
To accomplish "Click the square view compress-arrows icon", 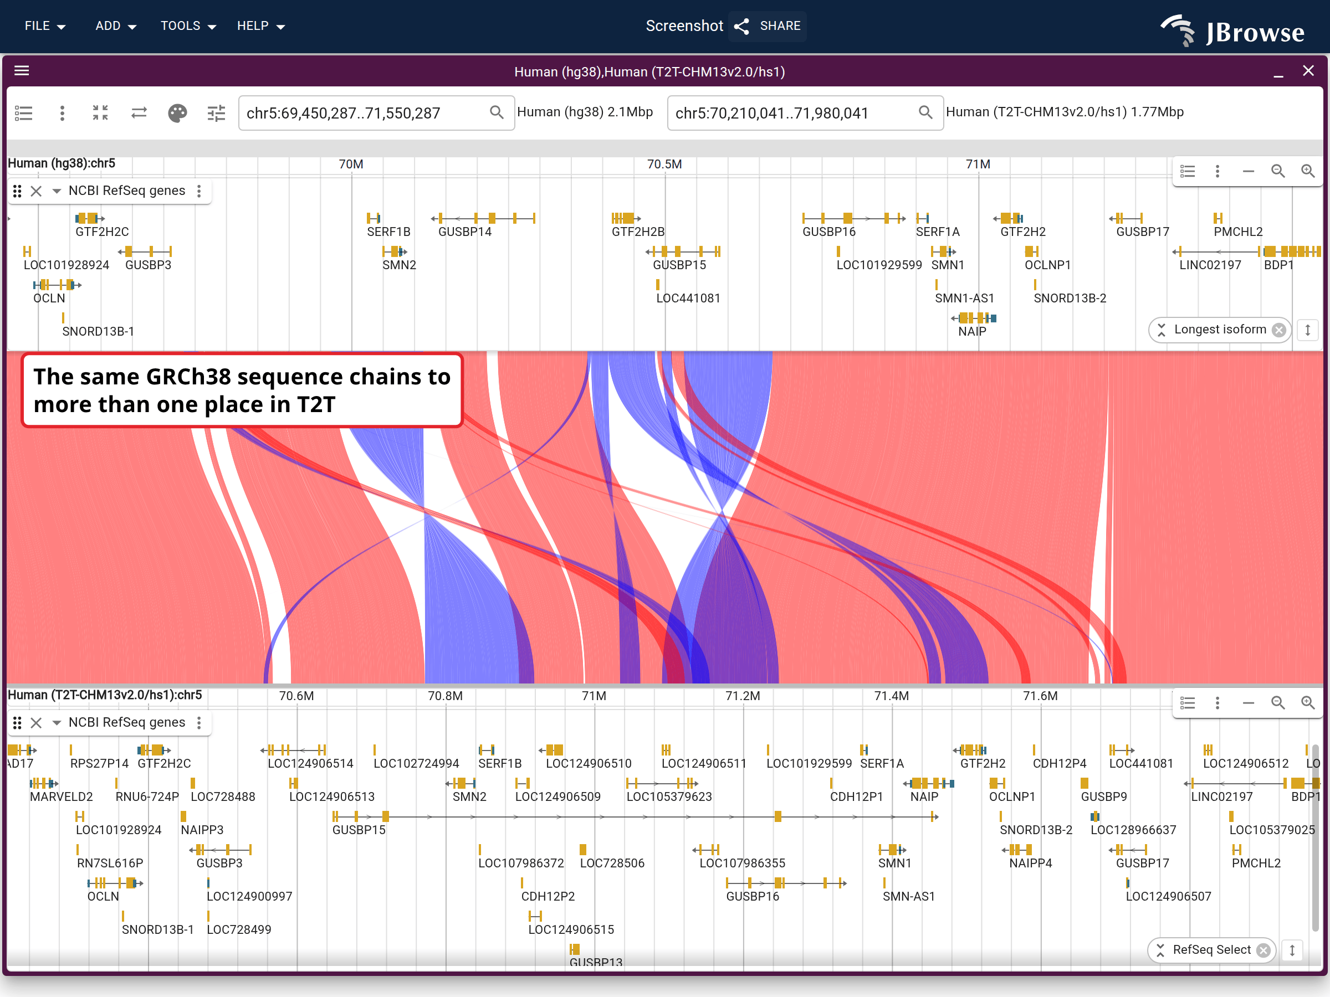I will pyautogui.click(x=100, y=113).
